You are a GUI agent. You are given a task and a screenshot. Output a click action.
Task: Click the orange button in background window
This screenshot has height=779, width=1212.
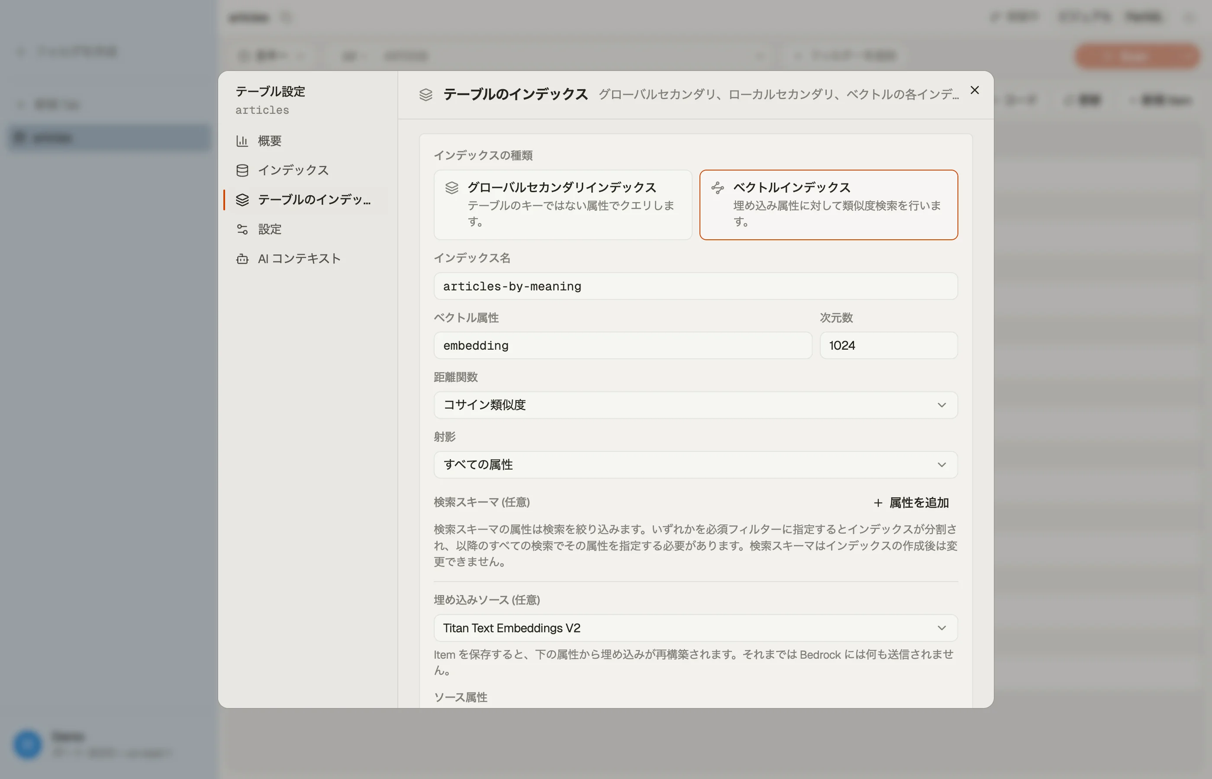coord(1137,56)
